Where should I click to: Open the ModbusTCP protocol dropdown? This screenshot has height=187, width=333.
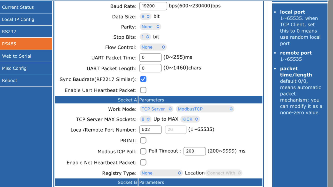pos(205,109)
